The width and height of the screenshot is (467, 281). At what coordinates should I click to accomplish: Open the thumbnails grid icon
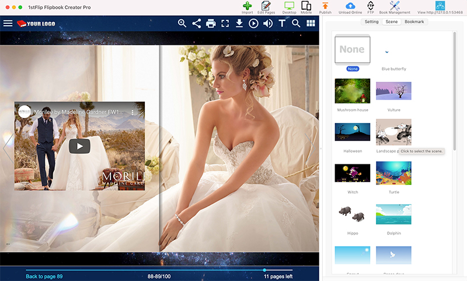click(311, 23)
